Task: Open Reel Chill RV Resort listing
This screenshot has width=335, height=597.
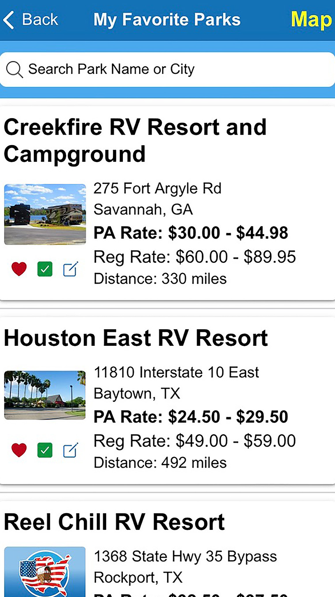Action: [114, 522]
